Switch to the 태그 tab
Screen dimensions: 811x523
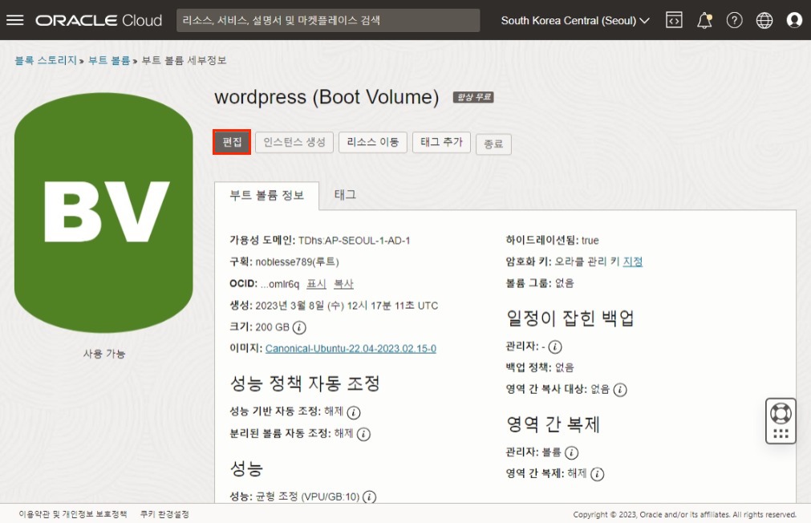tap(345, 194)
